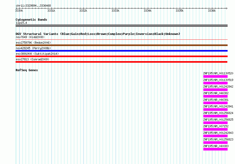235x164 pixels.
Task: Click the 3334k ruler tick label
Action: (148, 11)
